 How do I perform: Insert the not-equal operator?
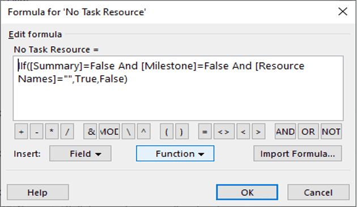pyautogui.click(x=224, y=131)
